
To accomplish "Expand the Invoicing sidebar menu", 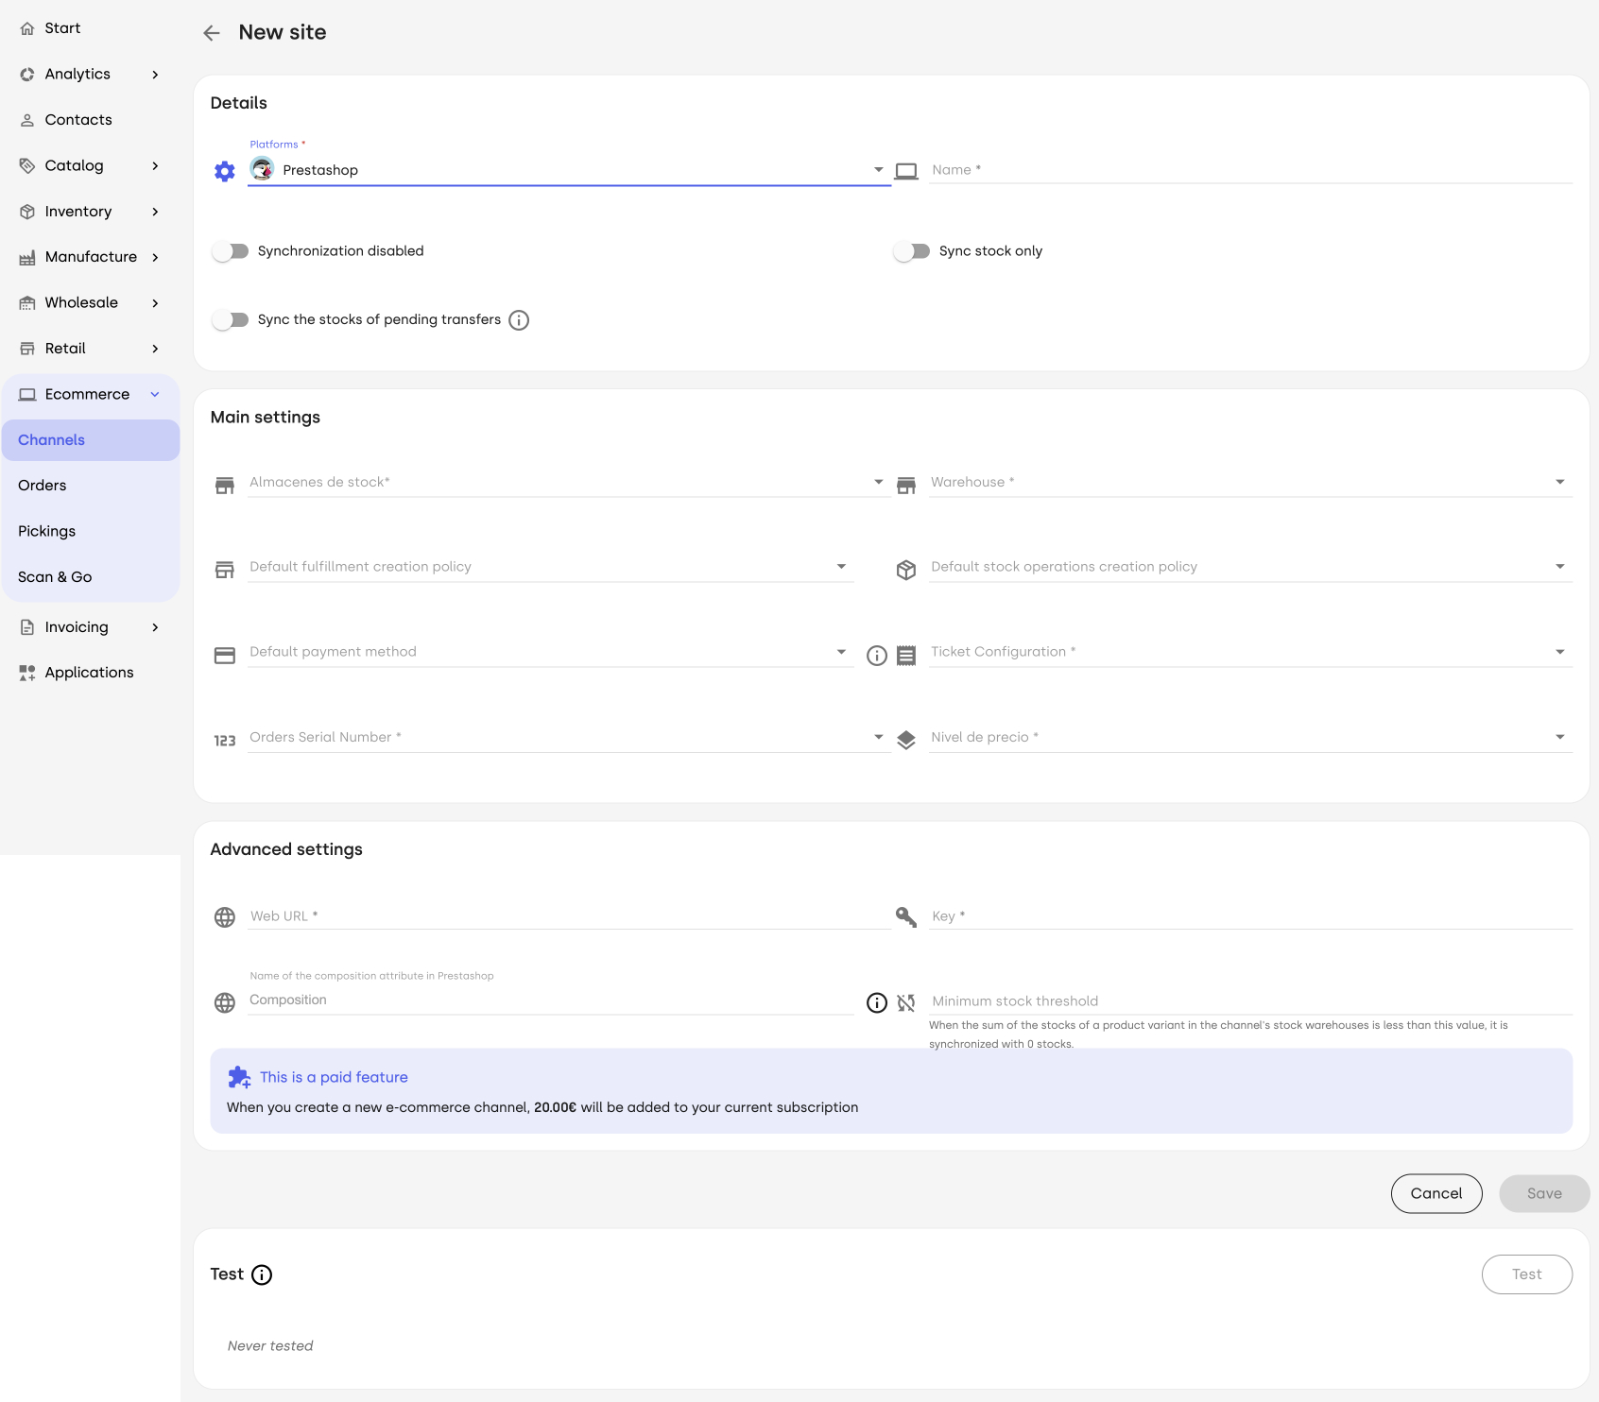I will (x=91, y=627).
